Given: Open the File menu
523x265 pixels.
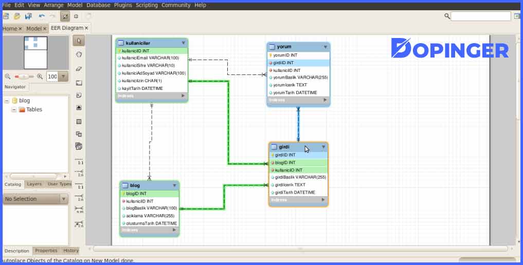Looking at the screenshot, I should coord(6,5).
